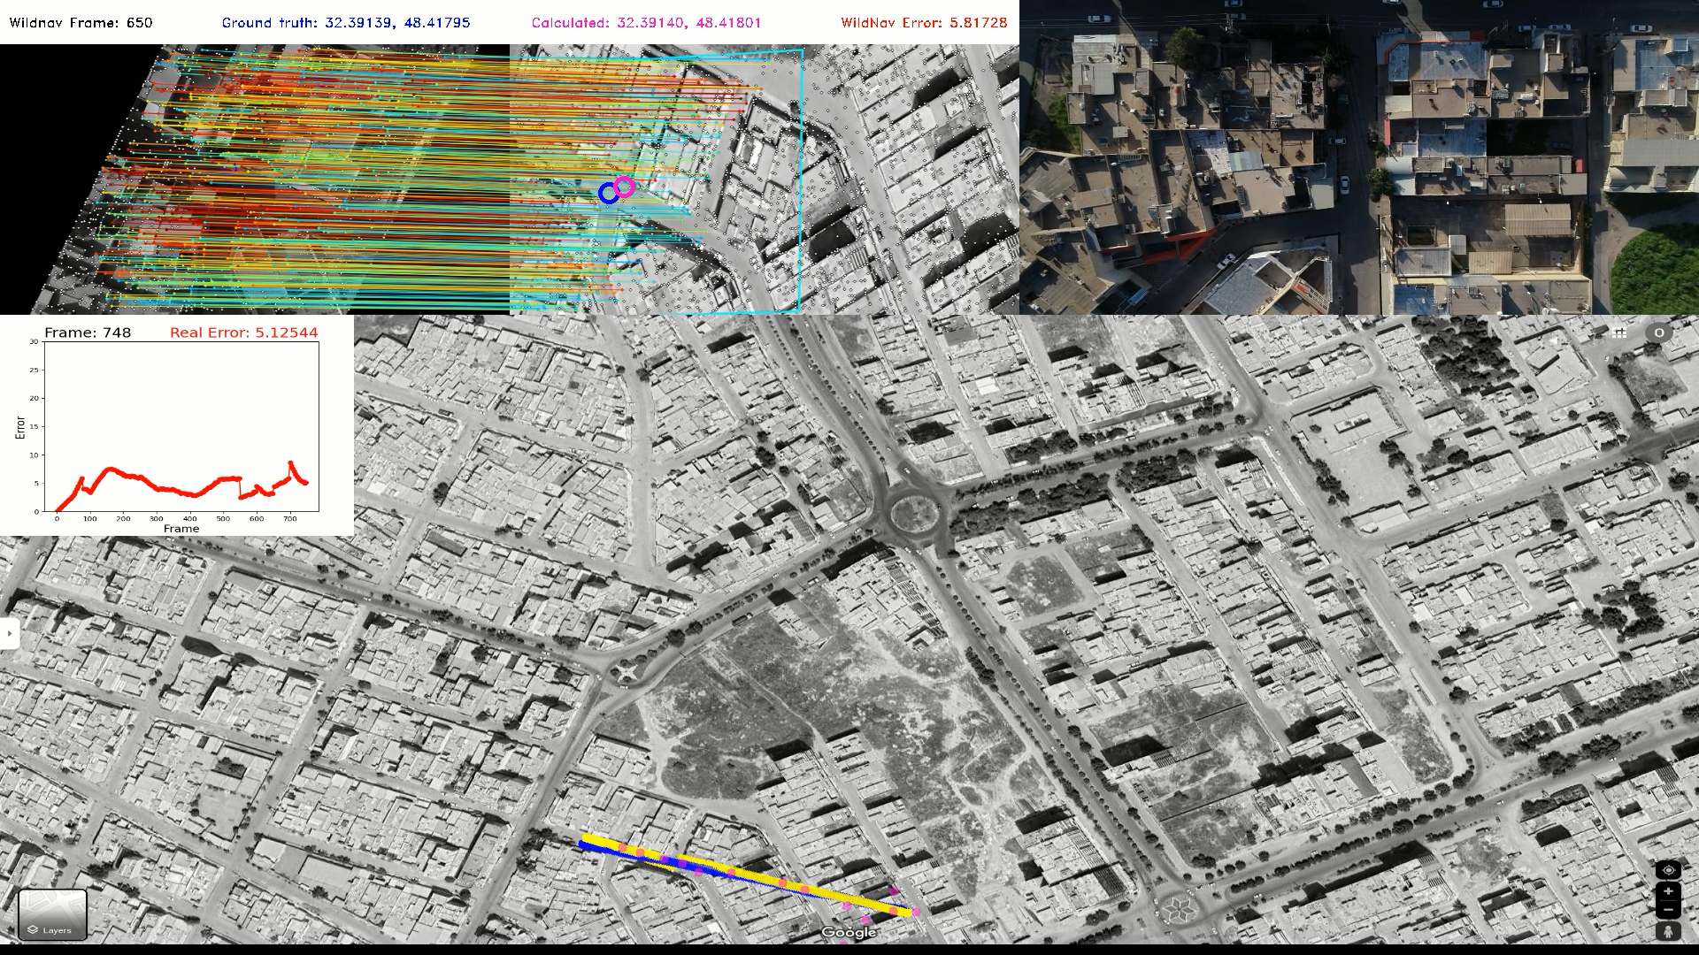Select the Street View pegman icon
This screenshot has width=1699, height=955.
tap(1668, 930)
